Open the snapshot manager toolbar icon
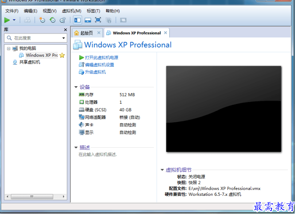298x218 pixels. [63, 20]
